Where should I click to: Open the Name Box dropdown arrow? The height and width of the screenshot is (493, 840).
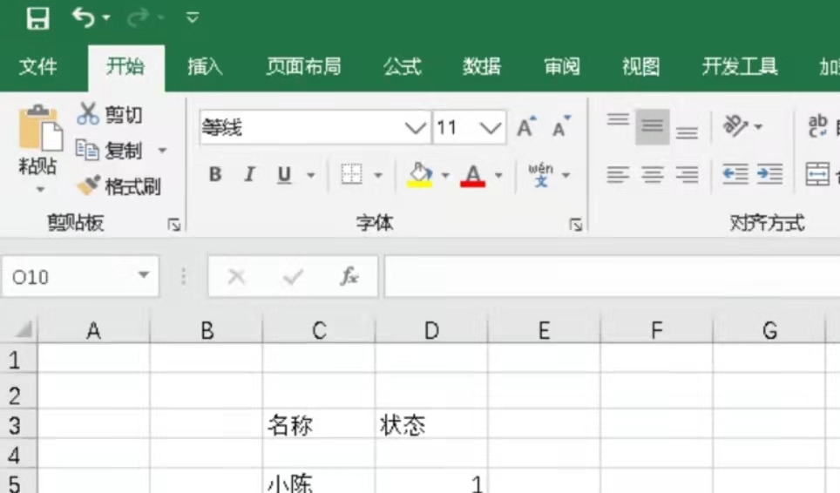coord(144,276)
